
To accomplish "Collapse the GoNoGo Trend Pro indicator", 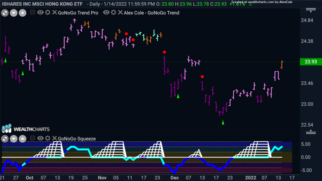I will [32, 12].
